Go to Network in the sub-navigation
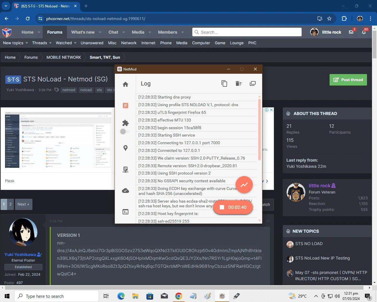Viewport: 377px width, 302px height. click(x=129, y=43)
